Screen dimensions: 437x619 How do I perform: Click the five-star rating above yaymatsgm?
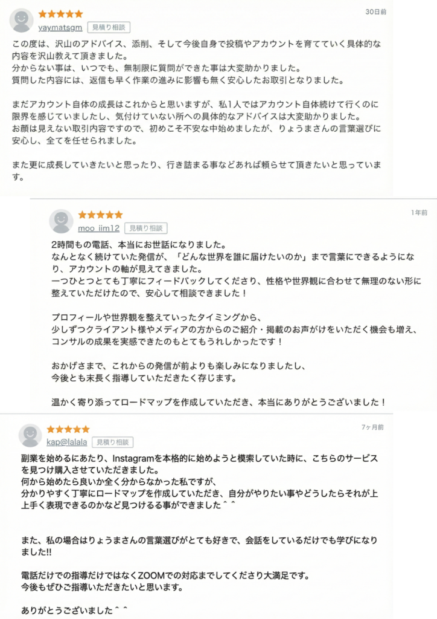click(x=60, y=14)
